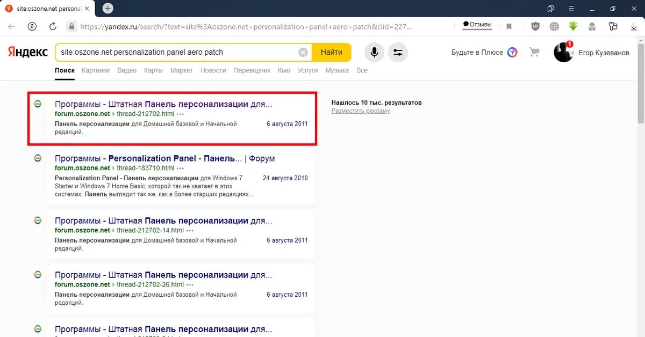This screenshot has height=337, width=645.
Task: Open the user avatar with notification badge
Action: 564,52
